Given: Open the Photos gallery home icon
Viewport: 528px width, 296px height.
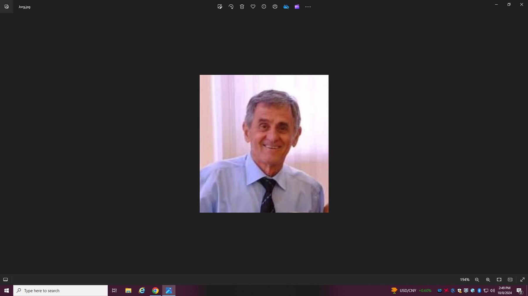Looking at the screenshot, I should (6, 7).
